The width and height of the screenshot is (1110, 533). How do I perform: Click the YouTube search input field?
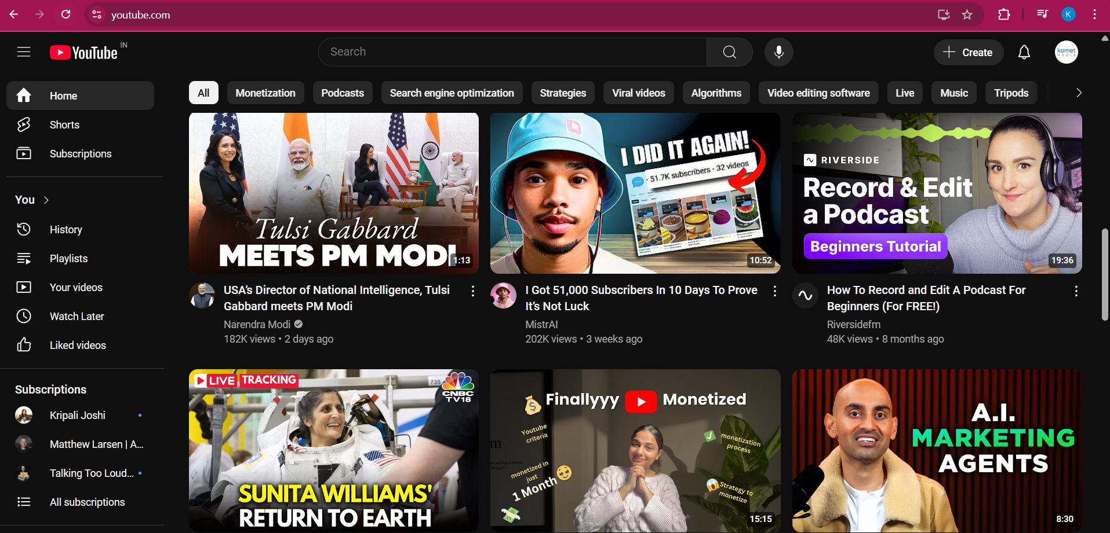[x=512, y=52]
